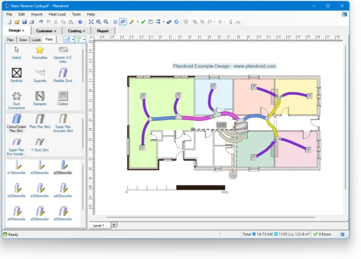Choose the Select pointer tool
The image size is (361, 259).
coord(17,52)
